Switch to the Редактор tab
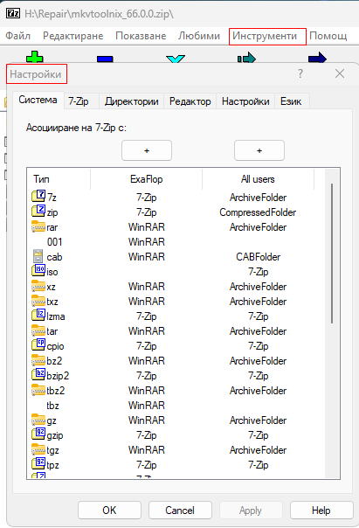The width and height of the screenshot is (359, 528). [190, 101]
